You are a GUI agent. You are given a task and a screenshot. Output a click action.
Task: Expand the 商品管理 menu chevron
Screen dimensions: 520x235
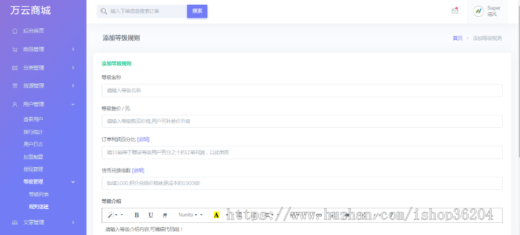pyautogui.click(x=73, y=50)
